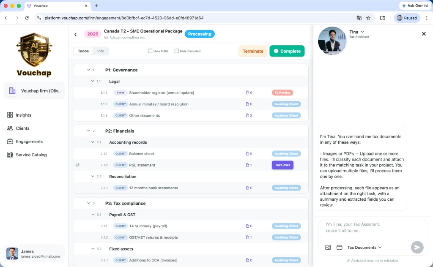The image size is (433, 267).
Task: Switch to the Todos tab
Action: (x=83, y=51)
